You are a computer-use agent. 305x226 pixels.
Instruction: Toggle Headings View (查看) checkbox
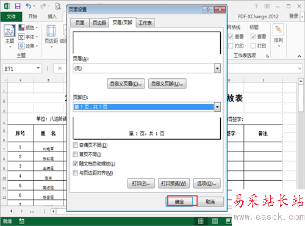(x=253, y=37)
